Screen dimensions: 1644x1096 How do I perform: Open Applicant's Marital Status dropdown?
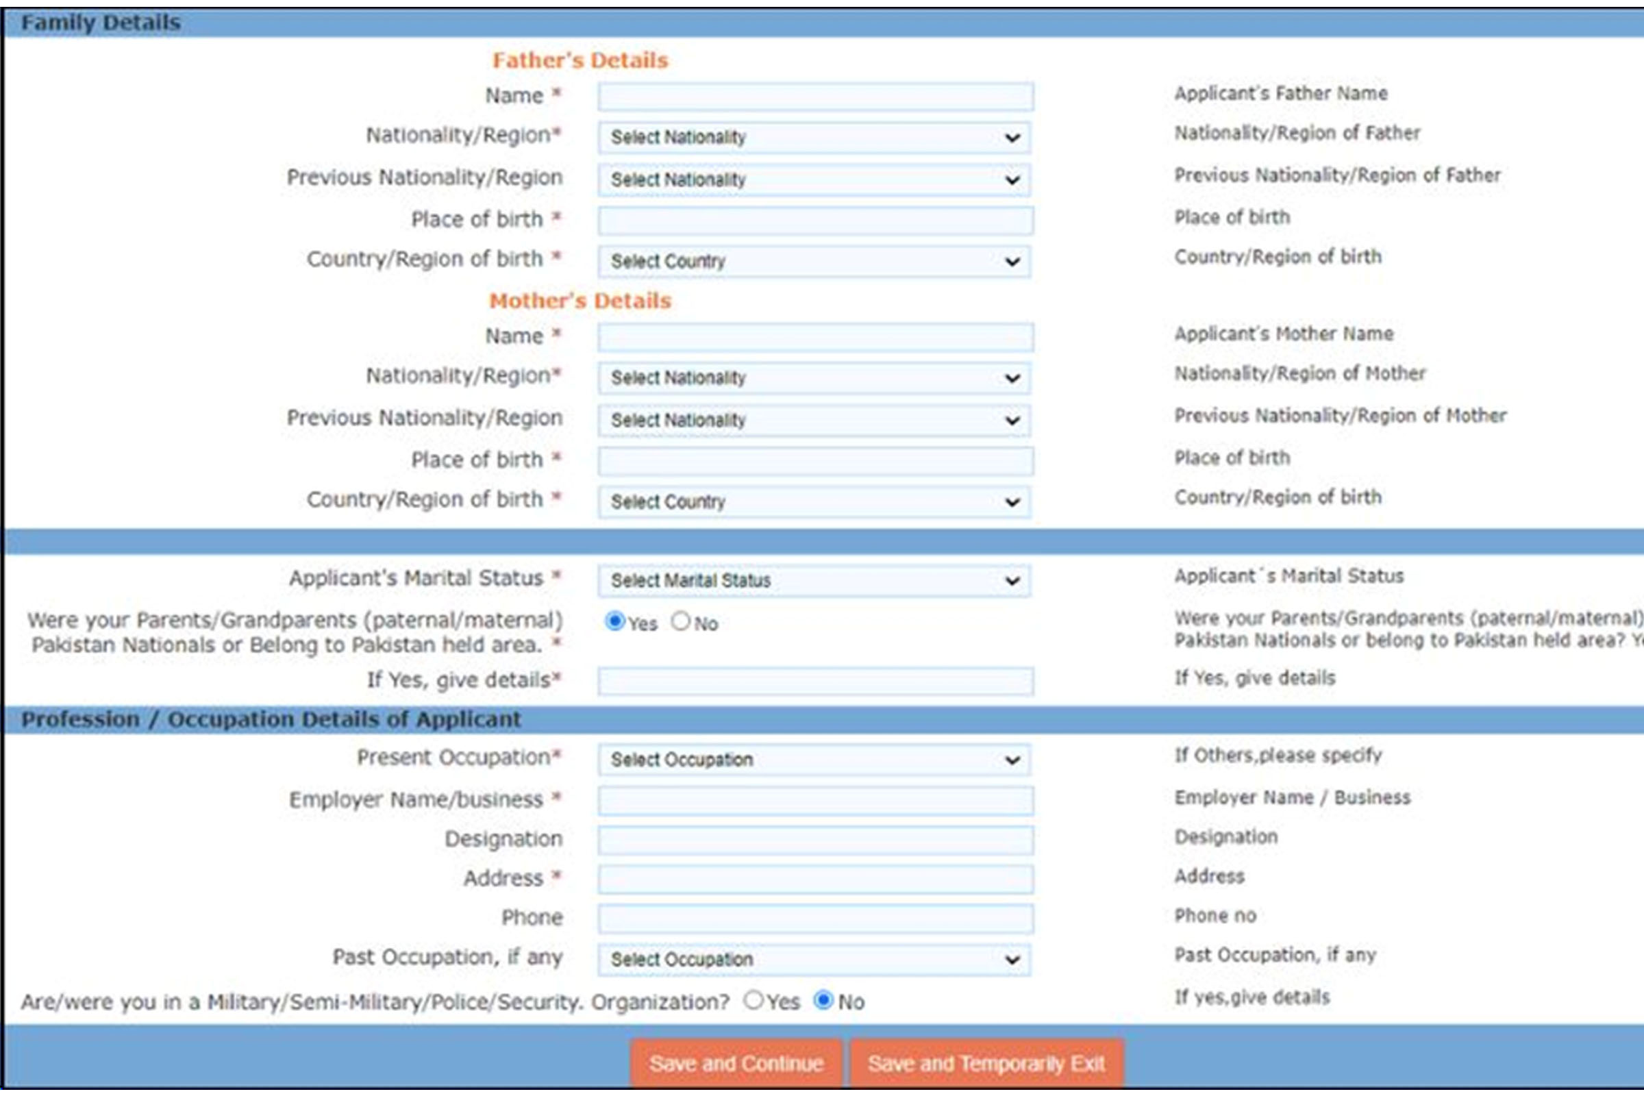point(814,581)
